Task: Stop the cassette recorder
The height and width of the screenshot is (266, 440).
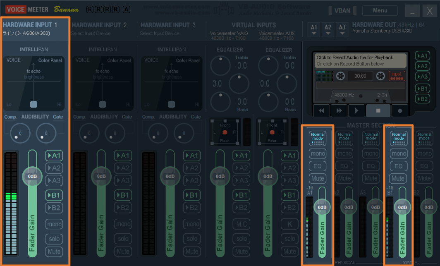Action: tap(378, 110)
